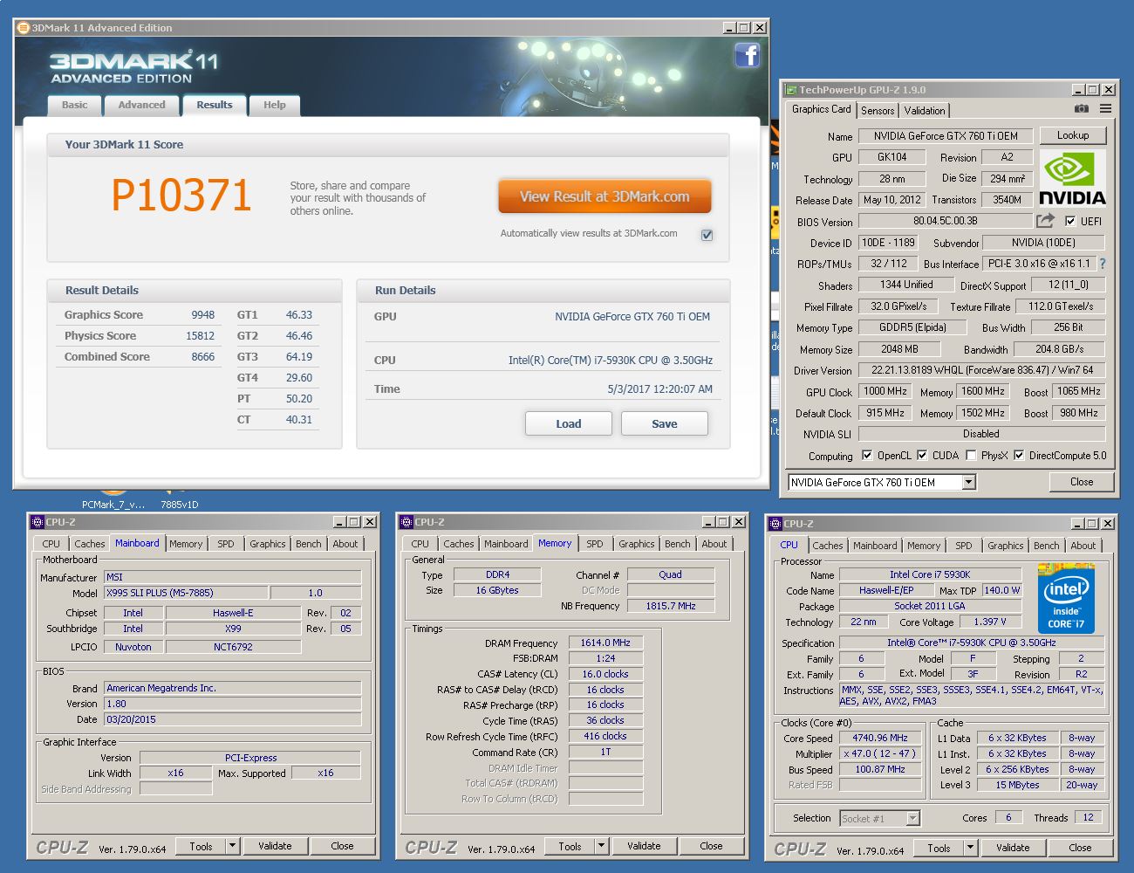Click the CPU-Z CPU window title icon
Viewport: 1134px width, 873px height.
(775, 524)
